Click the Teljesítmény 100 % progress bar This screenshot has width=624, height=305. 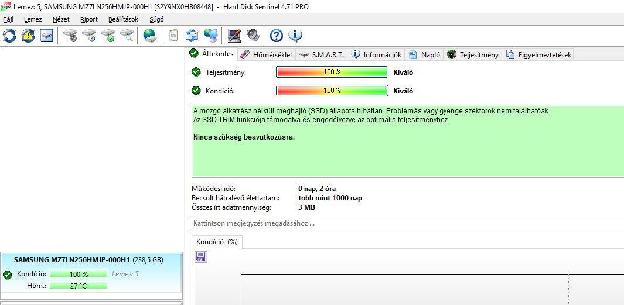[x=332, y=72]
